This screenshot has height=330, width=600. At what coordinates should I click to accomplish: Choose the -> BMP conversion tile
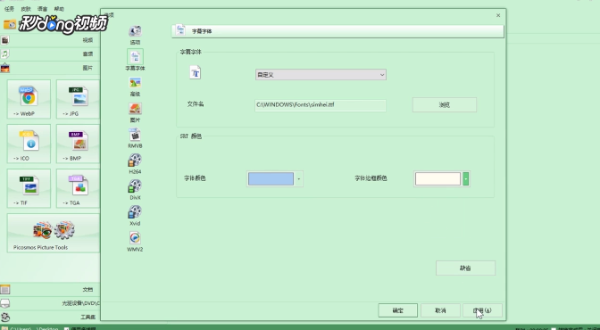click(78, 144)
